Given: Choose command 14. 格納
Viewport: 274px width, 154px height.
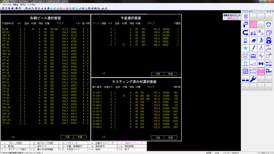Looking at the screenshot, I should [x=102, y=150].
